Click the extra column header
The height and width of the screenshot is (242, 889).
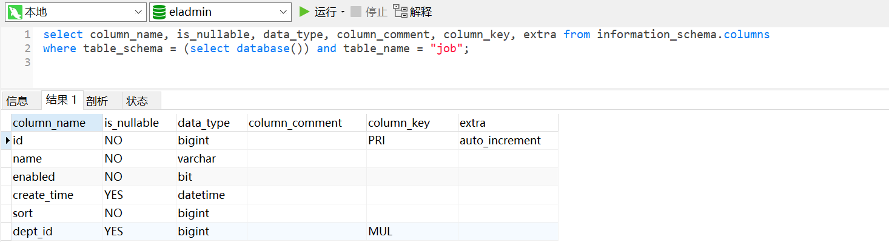(x=508, y=123)
